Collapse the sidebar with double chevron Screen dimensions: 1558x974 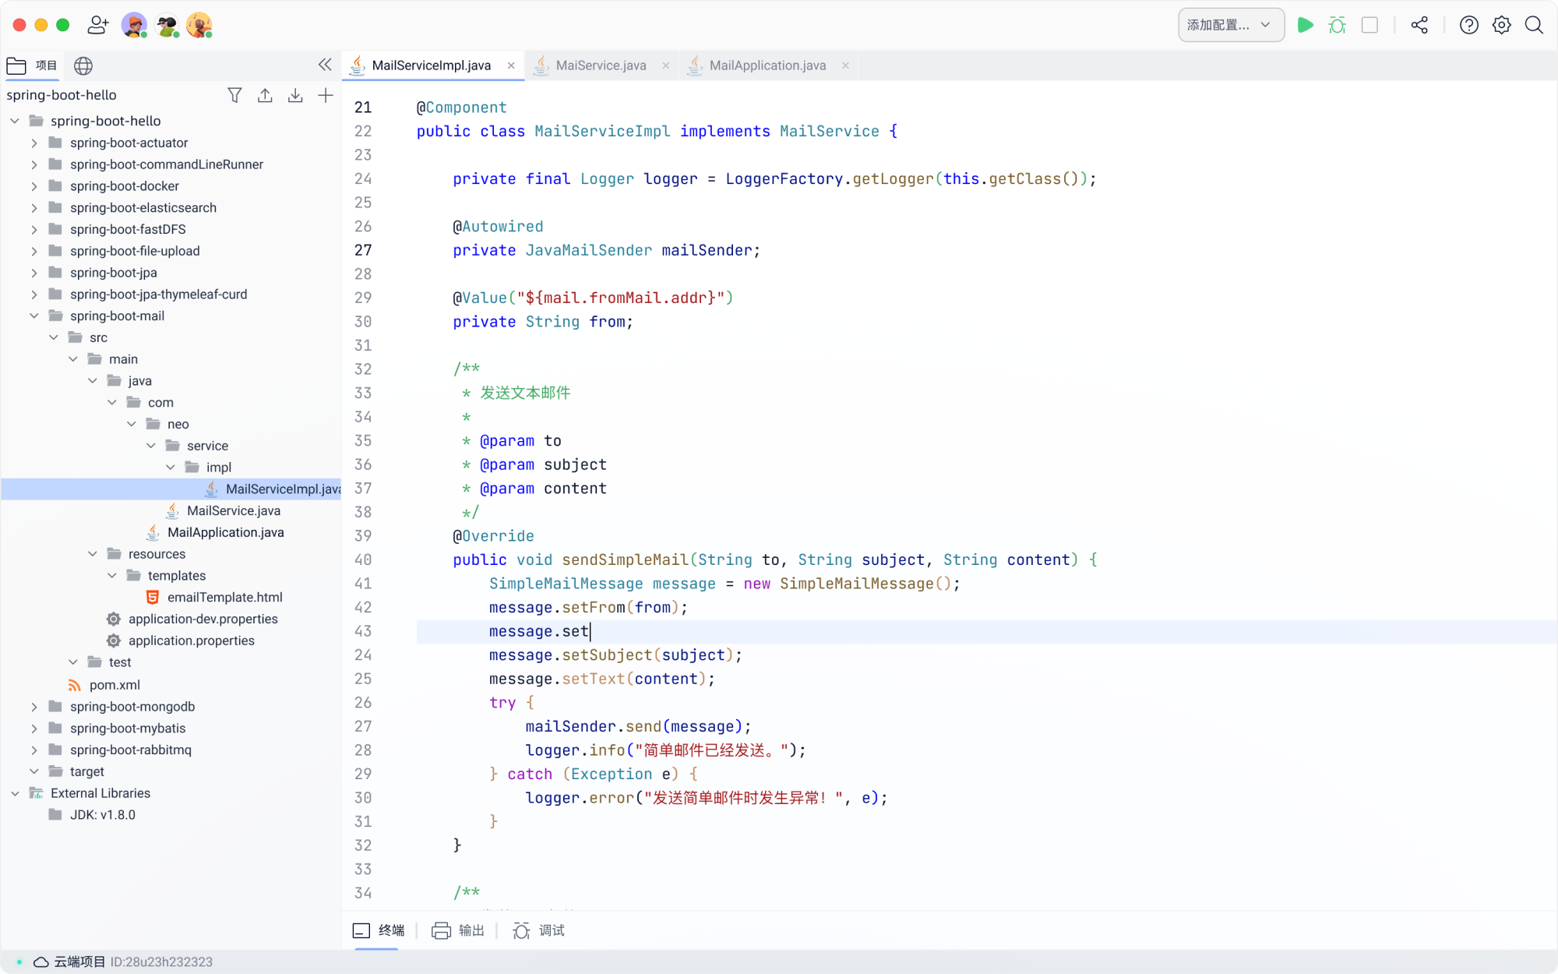325,65
